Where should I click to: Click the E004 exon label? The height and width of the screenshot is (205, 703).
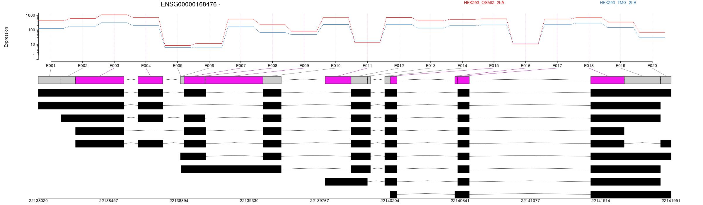click(x=146, y=66)
